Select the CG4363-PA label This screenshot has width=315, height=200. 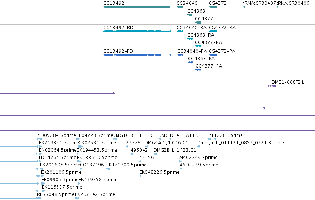tap(201, 58)
